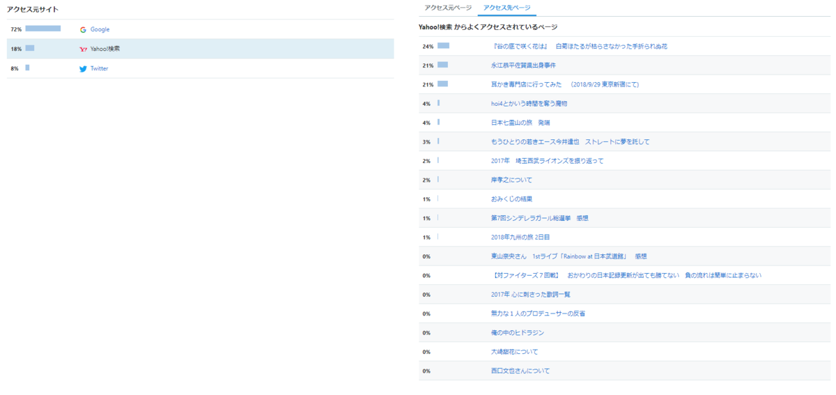Viewport: 836px width, 395px height.
Task: Select the Yahoo!検索 referrer row label
Action: pos(105,49)
